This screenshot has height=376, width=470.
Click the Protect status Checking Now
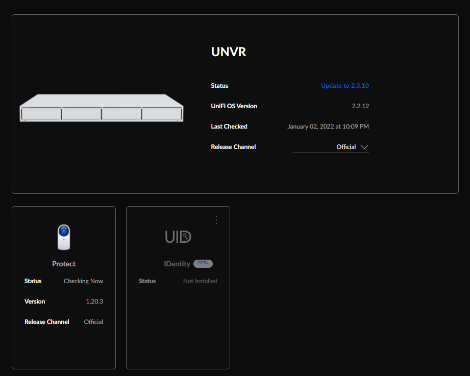[83, 281]
